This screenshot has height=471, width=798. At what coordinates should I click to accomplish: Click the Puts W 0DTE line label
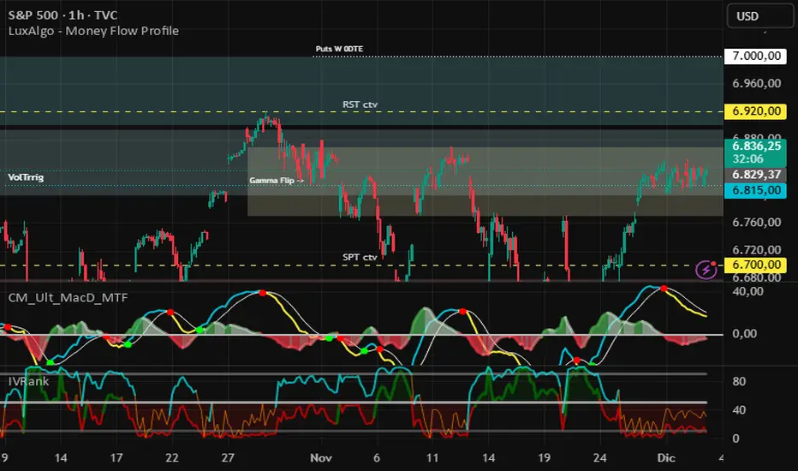click(339, 49)
